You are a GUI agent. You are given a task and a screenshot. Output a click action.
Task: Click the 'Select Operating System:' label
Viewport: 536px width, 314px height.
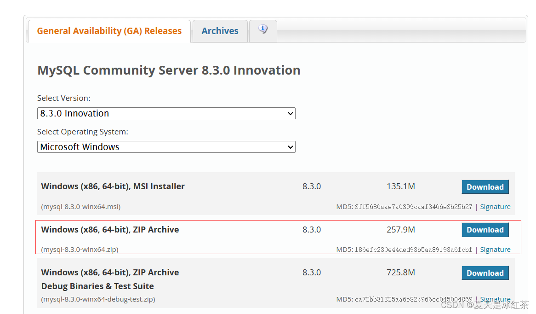coord(82,132)
